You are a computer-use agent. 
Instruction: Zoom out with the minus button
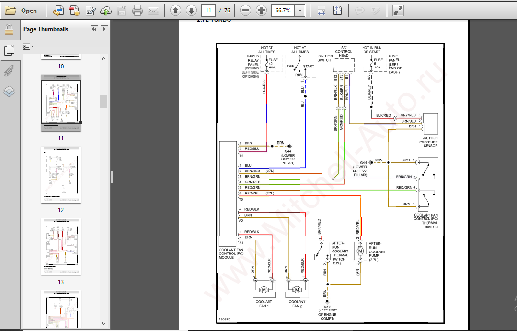[245, 11]
